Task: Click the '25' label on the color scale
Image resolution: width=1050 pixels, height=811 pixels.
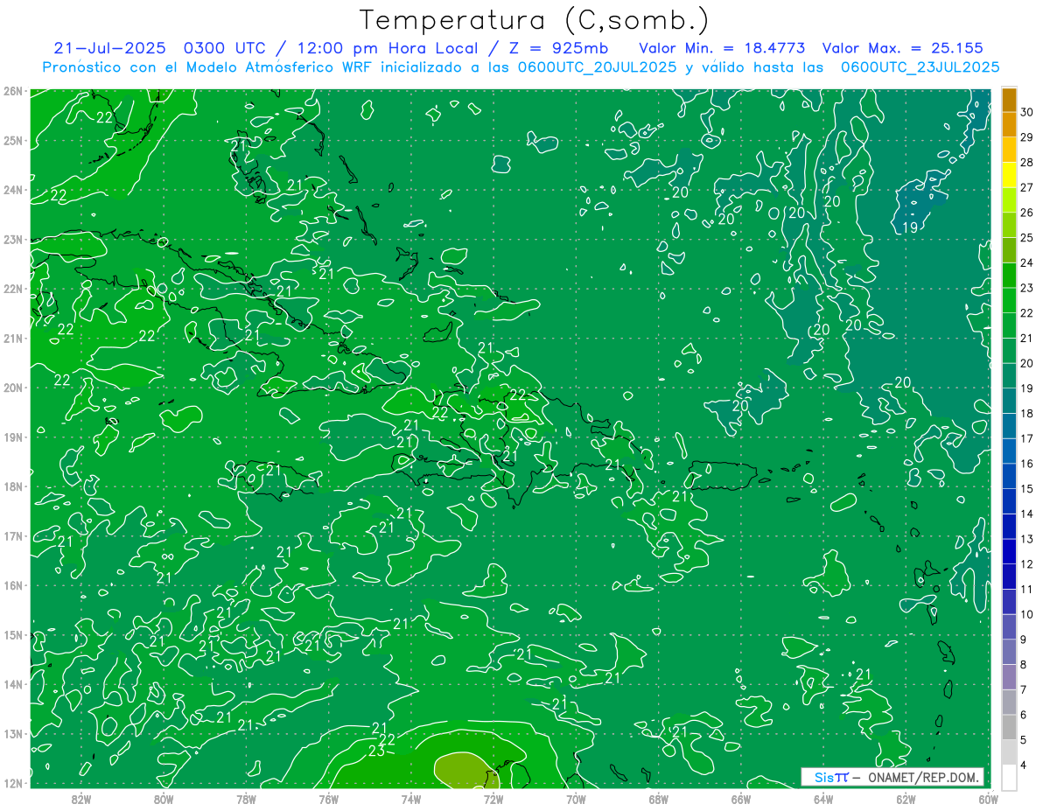Action: click(x=1027, y=238)
